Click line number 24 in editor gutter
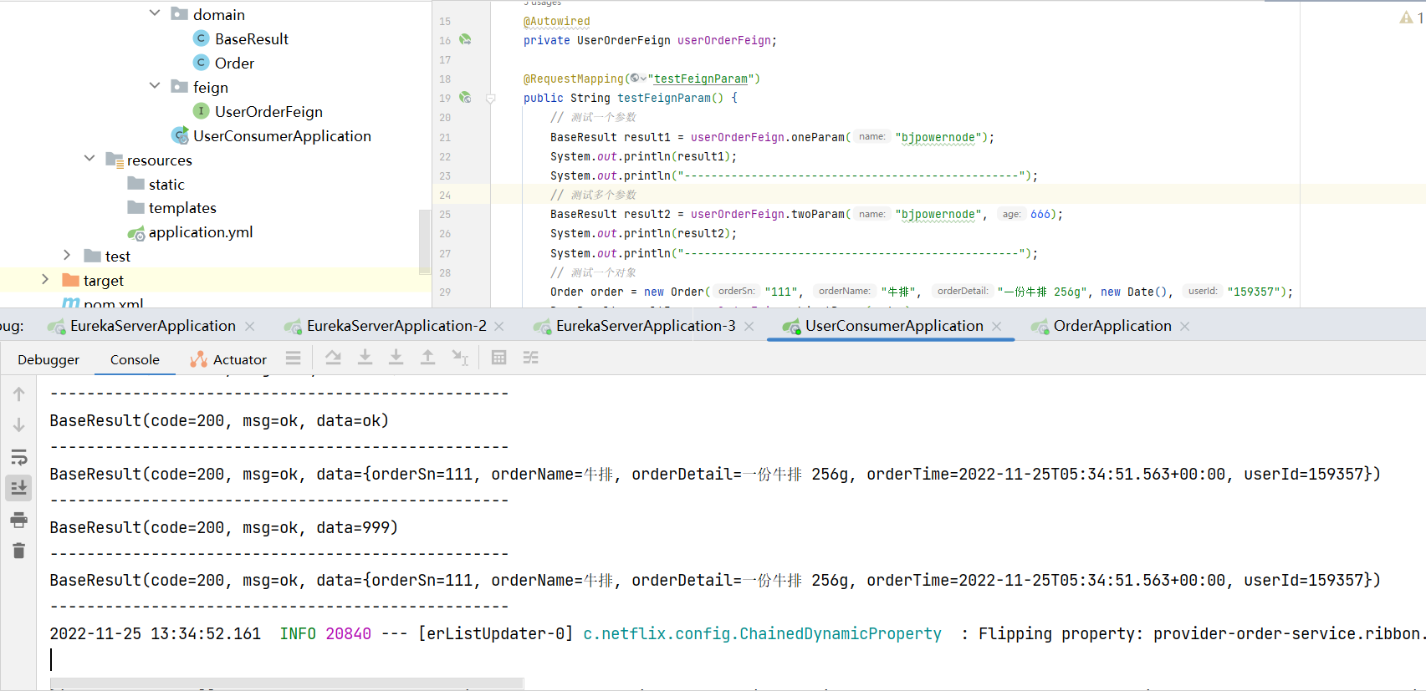Viewport: 1426px width, 691px height. tap(445, 195)
